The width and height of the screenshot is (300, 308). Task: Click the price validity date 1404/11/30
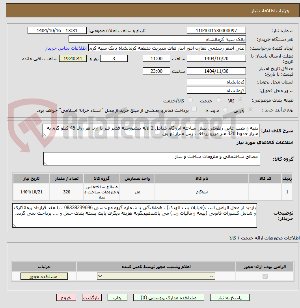(x=216, y=71)
